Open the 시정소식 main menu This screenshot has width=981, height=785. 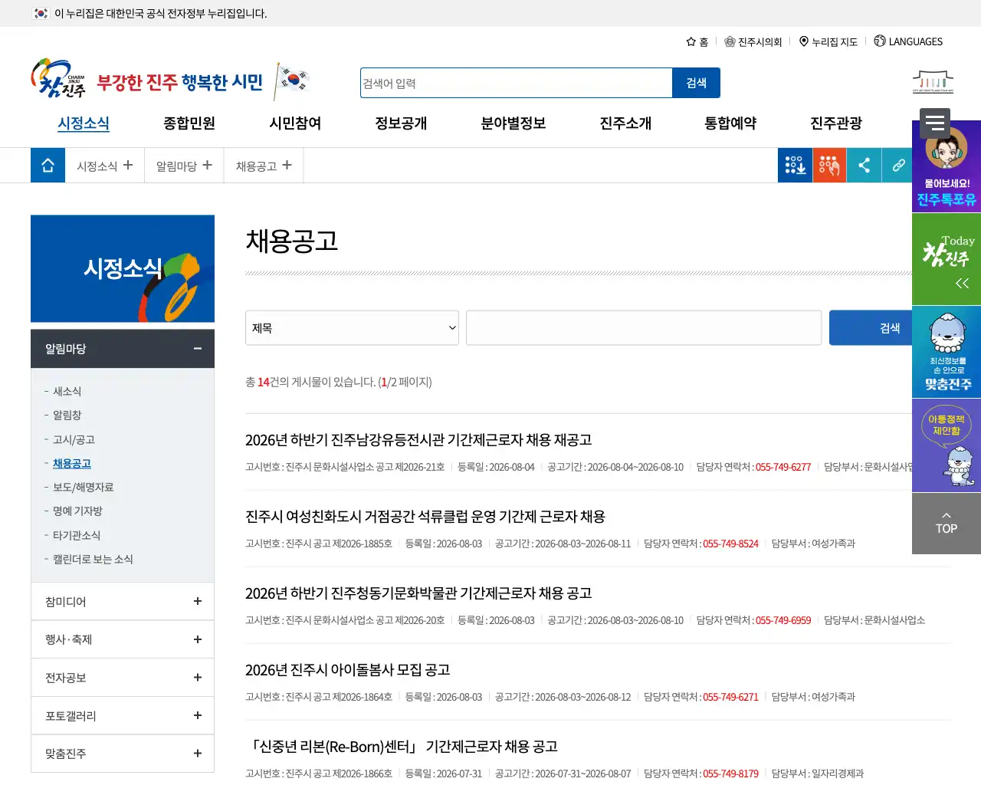point(84,123)
